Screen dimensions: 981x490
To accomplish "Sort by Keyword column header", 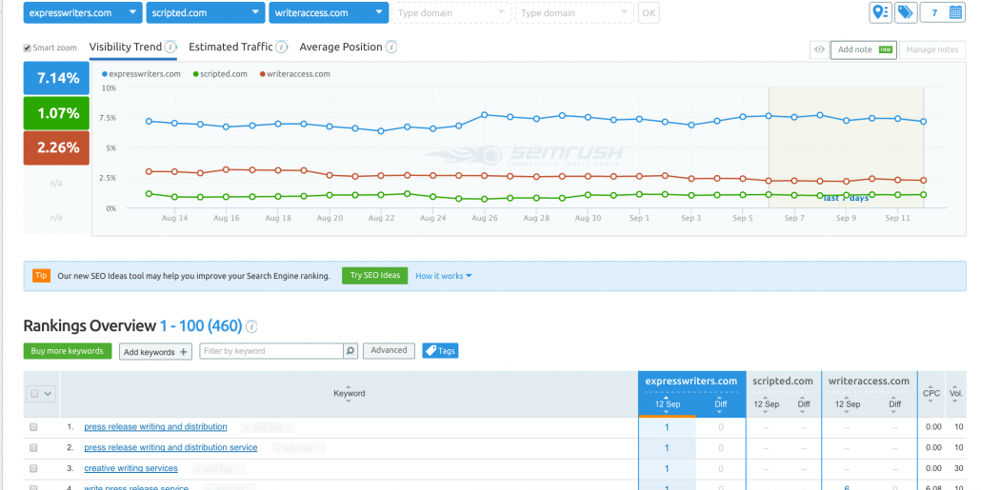I will point(350,394).
